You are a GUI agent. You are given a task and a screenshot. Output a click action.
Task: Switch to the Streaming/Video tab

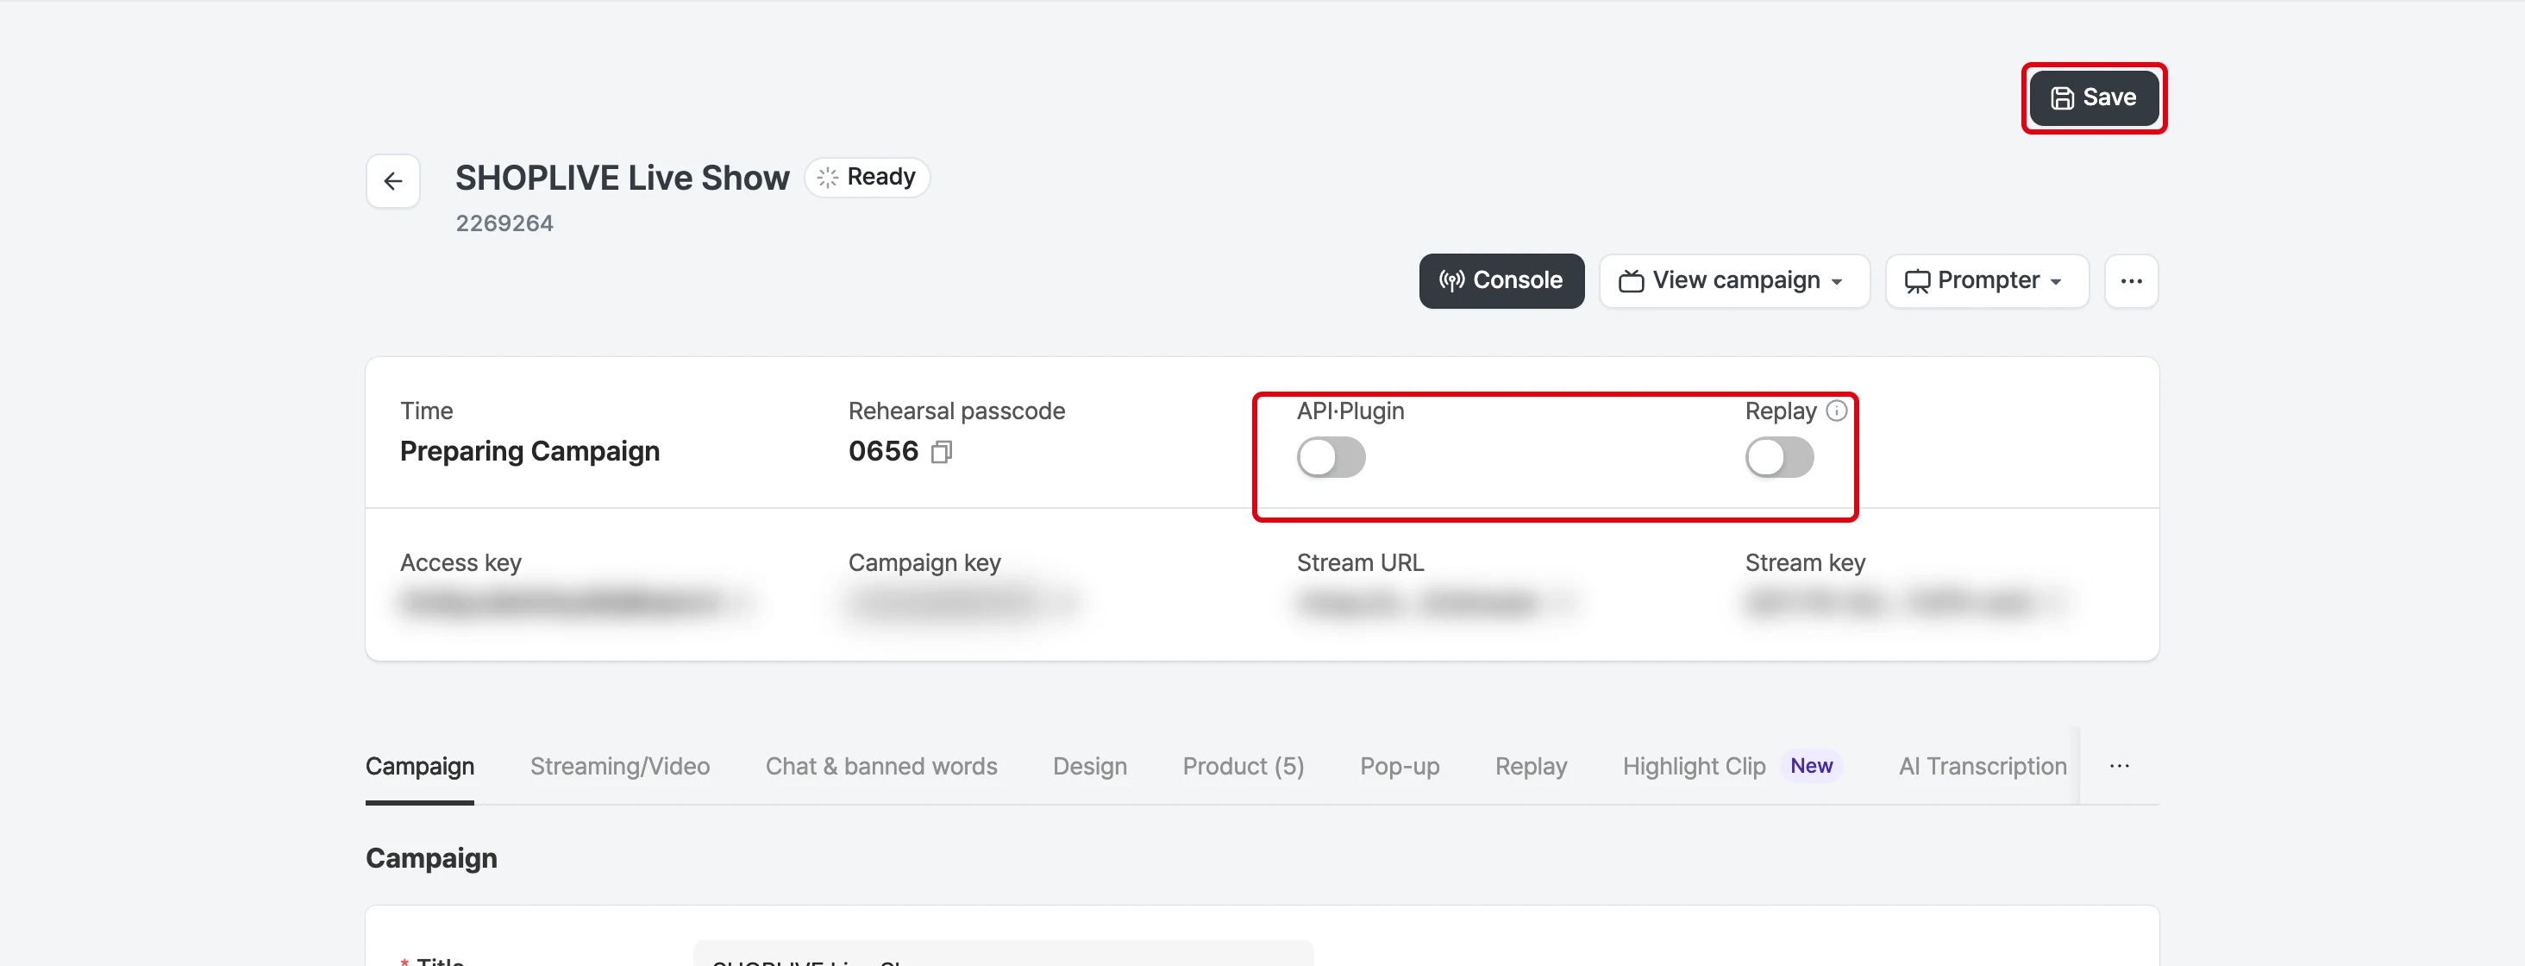coord(619,766)
